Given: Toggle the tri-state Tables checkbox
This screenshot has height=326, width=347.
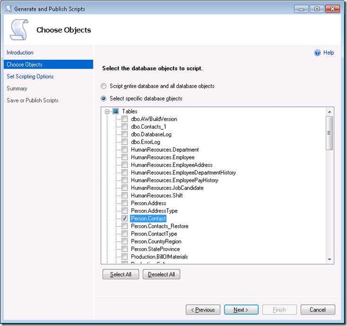Looking at the screenshot, I should click(115, 111).
